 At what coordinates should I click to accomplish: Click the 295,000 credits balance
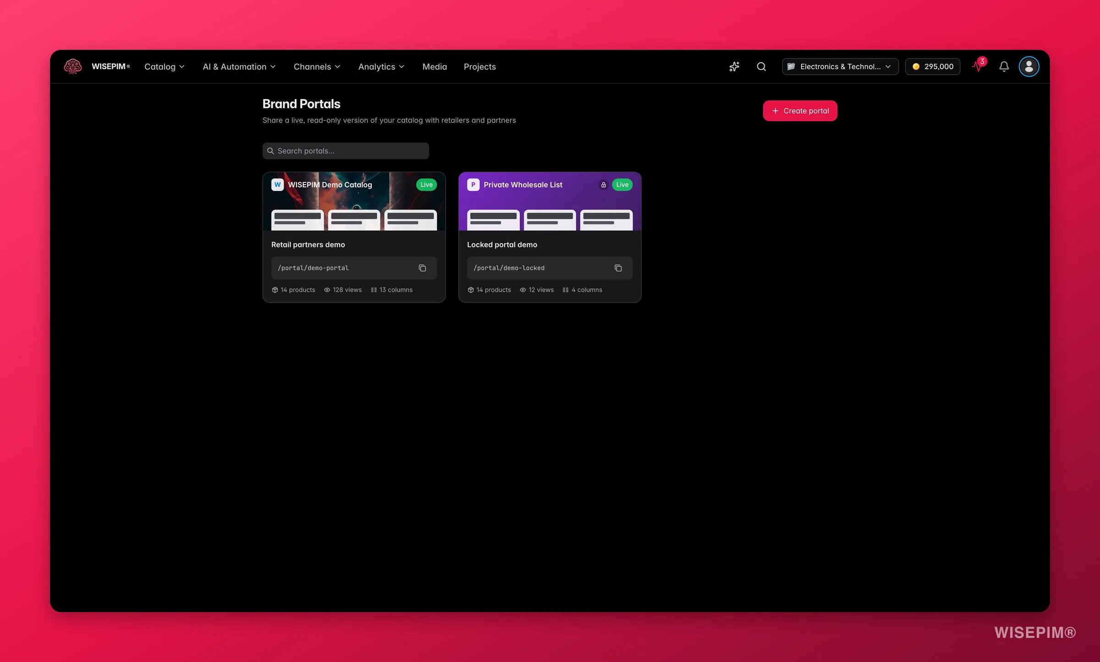click(x=932, y=66)
